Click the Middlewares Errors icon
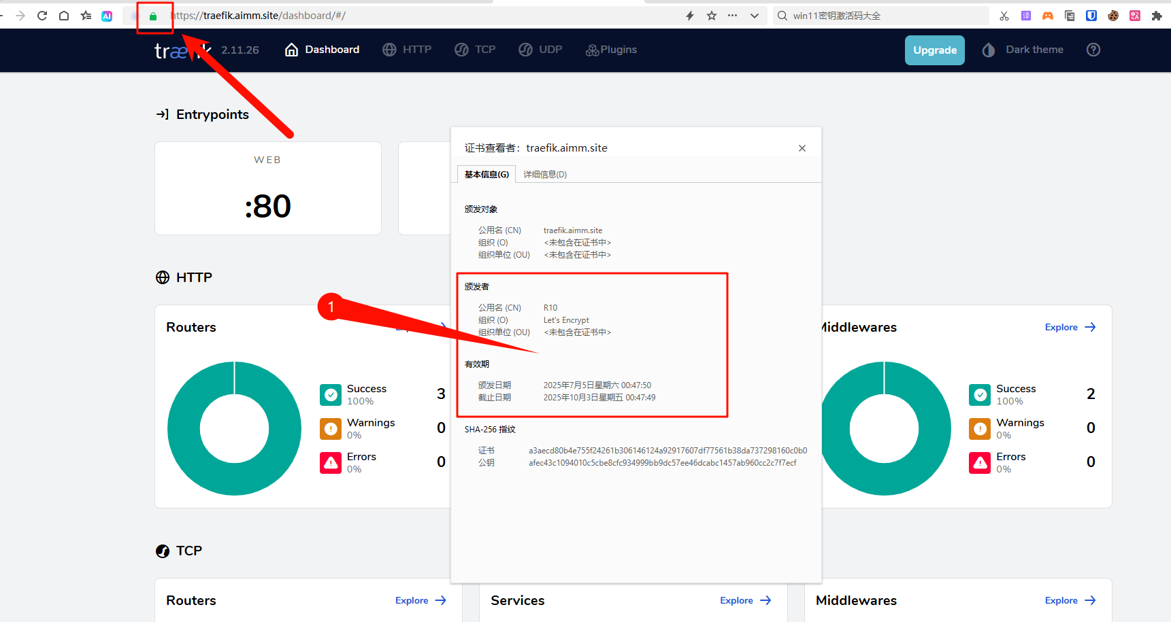 [980, 463]
